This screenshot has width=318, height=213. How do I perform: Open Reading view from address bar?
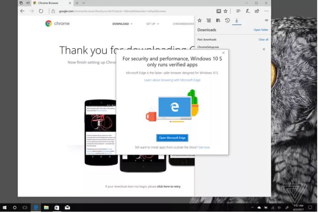coord(219,11)
